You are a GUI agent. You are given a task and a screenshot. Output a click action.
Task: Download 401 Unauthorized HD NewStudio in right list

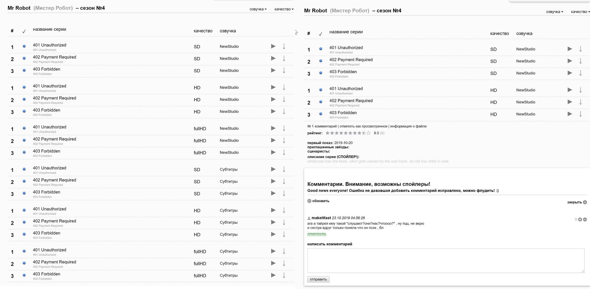(x=581, y=90)
